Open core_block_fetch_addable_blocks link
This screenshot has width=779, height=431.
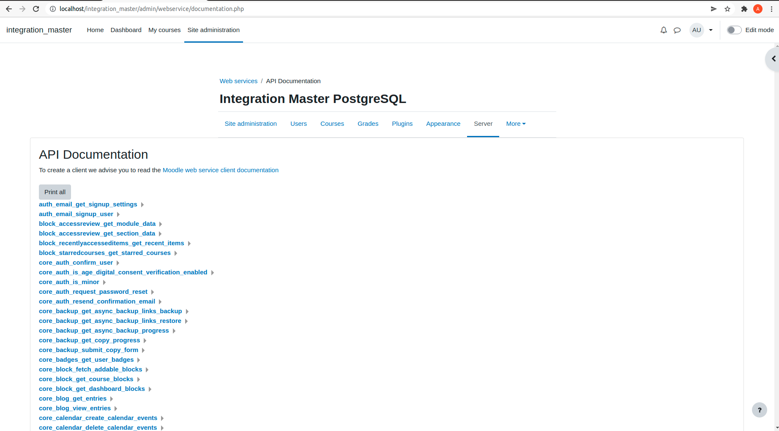pos(90,369)
